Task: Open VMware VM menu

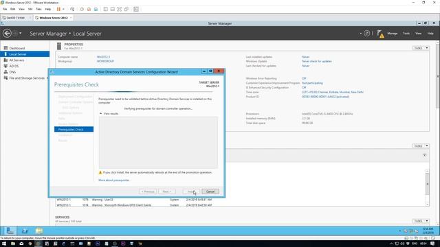Action: (x=30, y=9)
